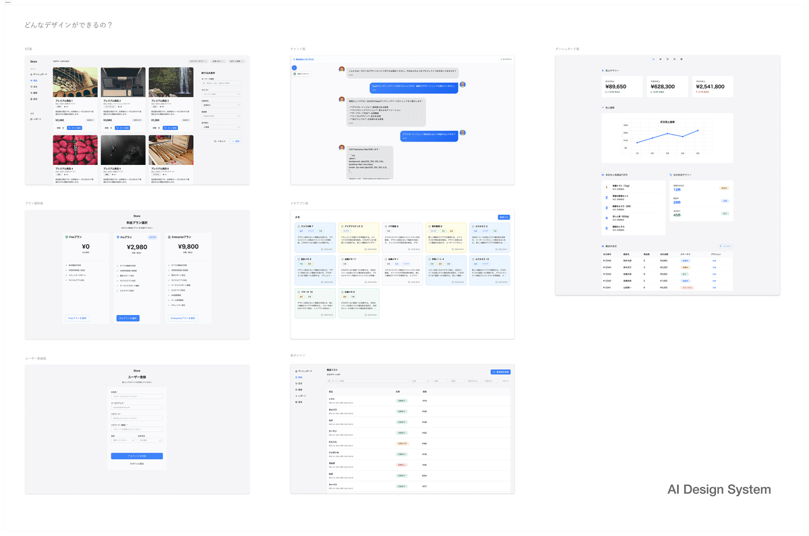Click ¥2,541,800 sales summary card

tap(713, 87)
